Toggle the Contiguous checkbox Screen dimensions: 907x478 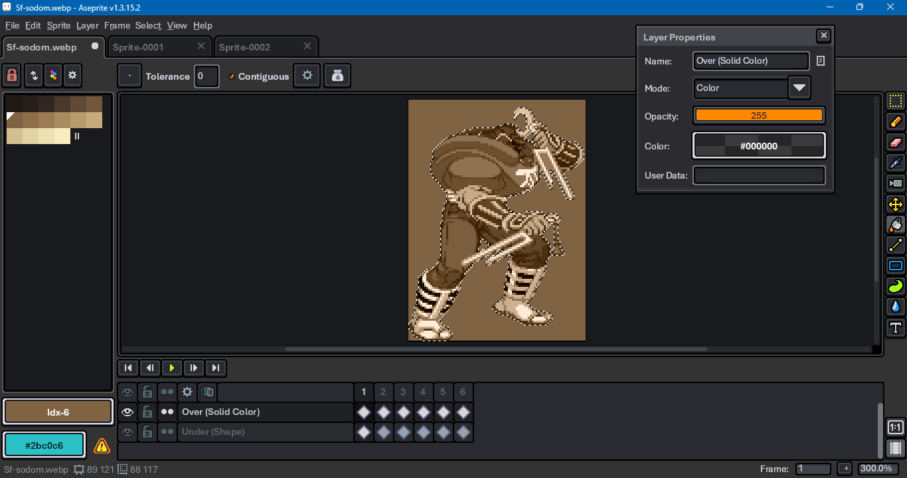[x=232, y=76]
